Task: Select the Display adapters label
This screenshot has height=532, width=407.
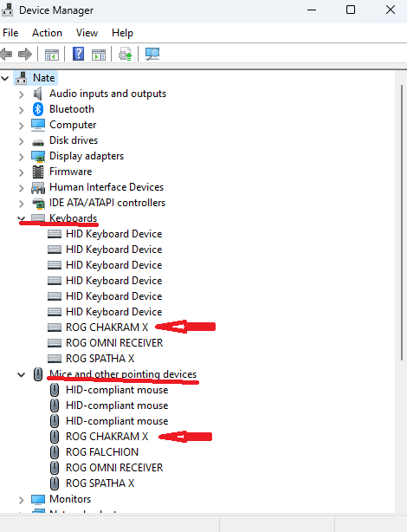Action: pos(87,156)
